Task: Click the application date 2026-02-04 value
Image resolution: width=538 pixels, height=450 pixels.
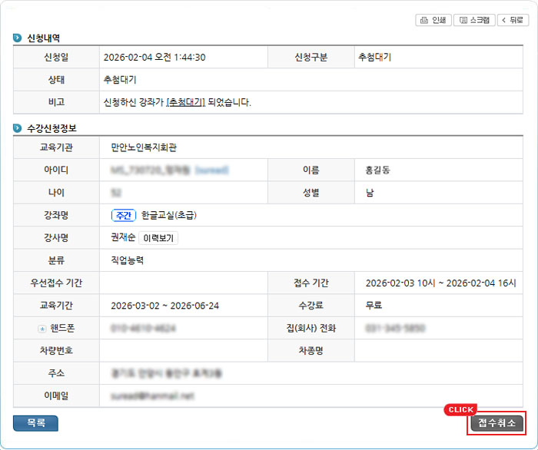Action: [154, 58]
